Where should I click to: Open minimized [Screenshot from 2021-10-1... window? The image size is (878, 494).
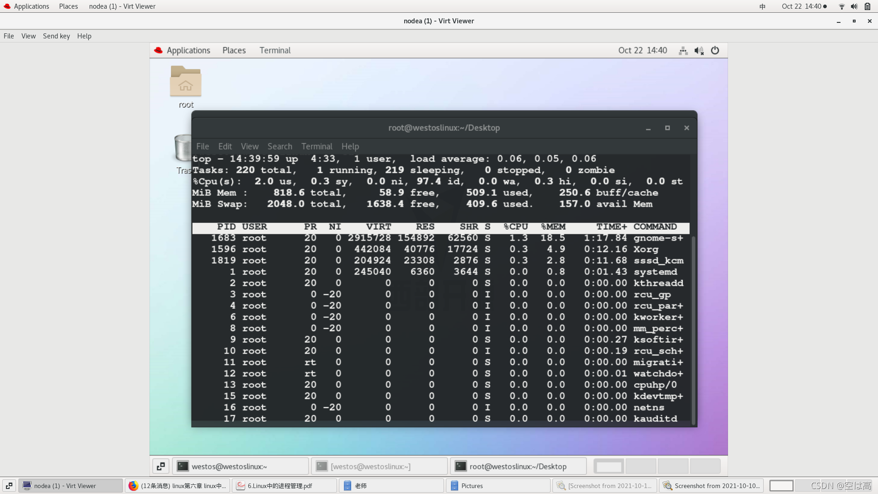pos(605,486)
